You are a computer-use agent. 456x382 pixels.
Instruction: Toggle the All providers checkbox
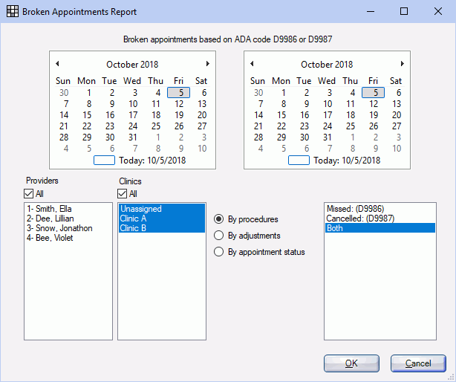pos(30,194)
